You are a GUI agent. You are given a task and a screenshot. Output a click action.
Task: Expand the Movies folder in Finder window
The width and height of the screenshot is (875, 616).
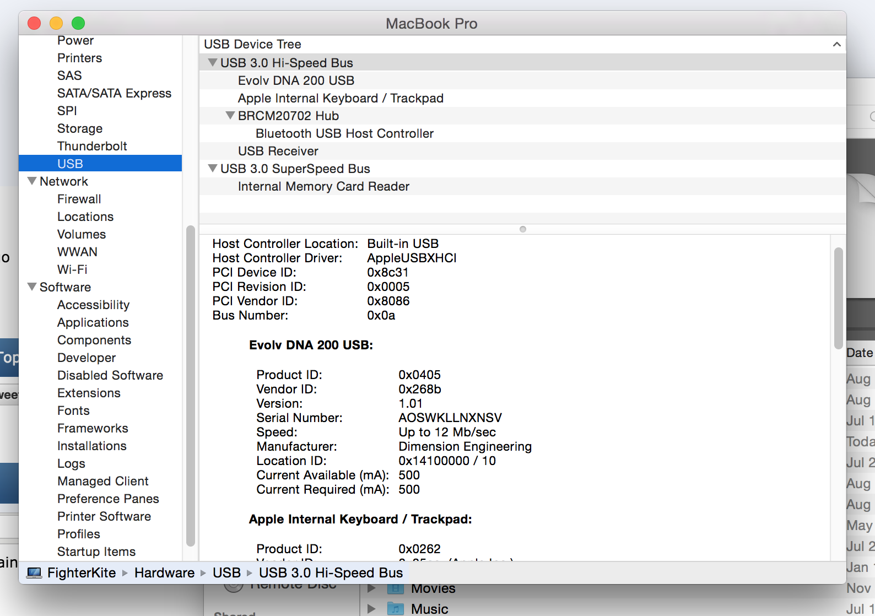tap(372, 588)
